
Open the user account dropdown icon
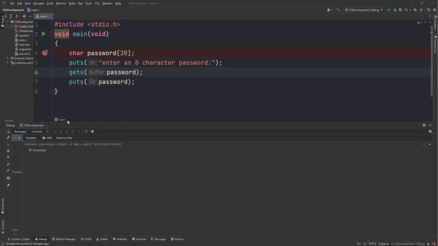(x=330, y=10)
